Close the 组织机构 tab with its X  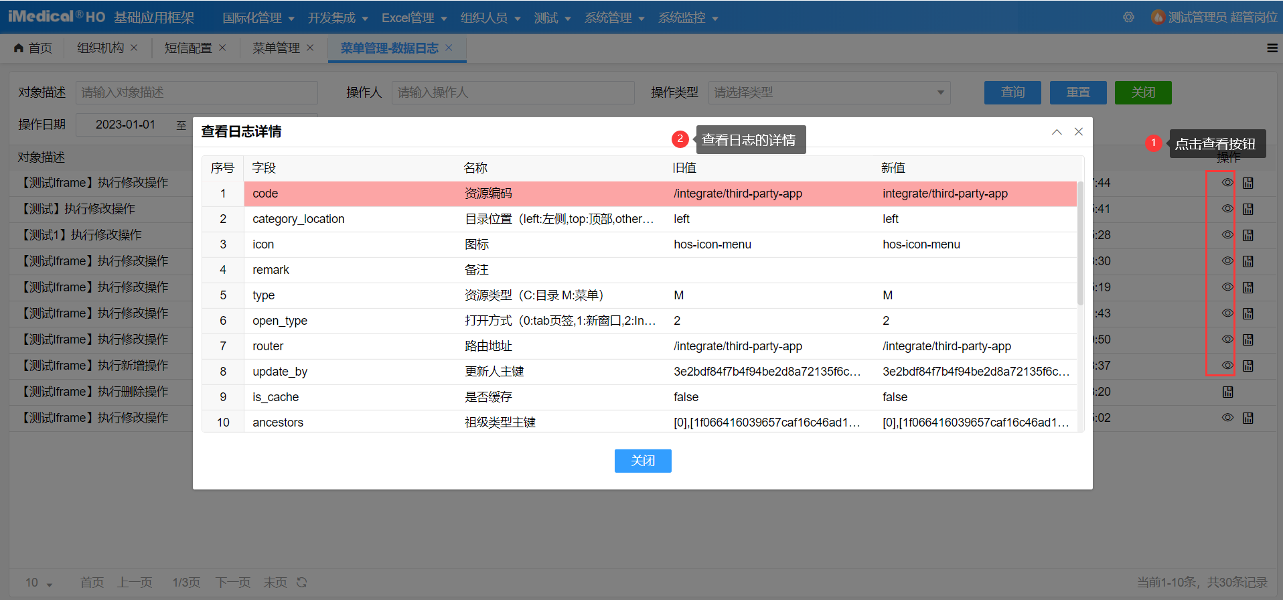click(134, 48)
